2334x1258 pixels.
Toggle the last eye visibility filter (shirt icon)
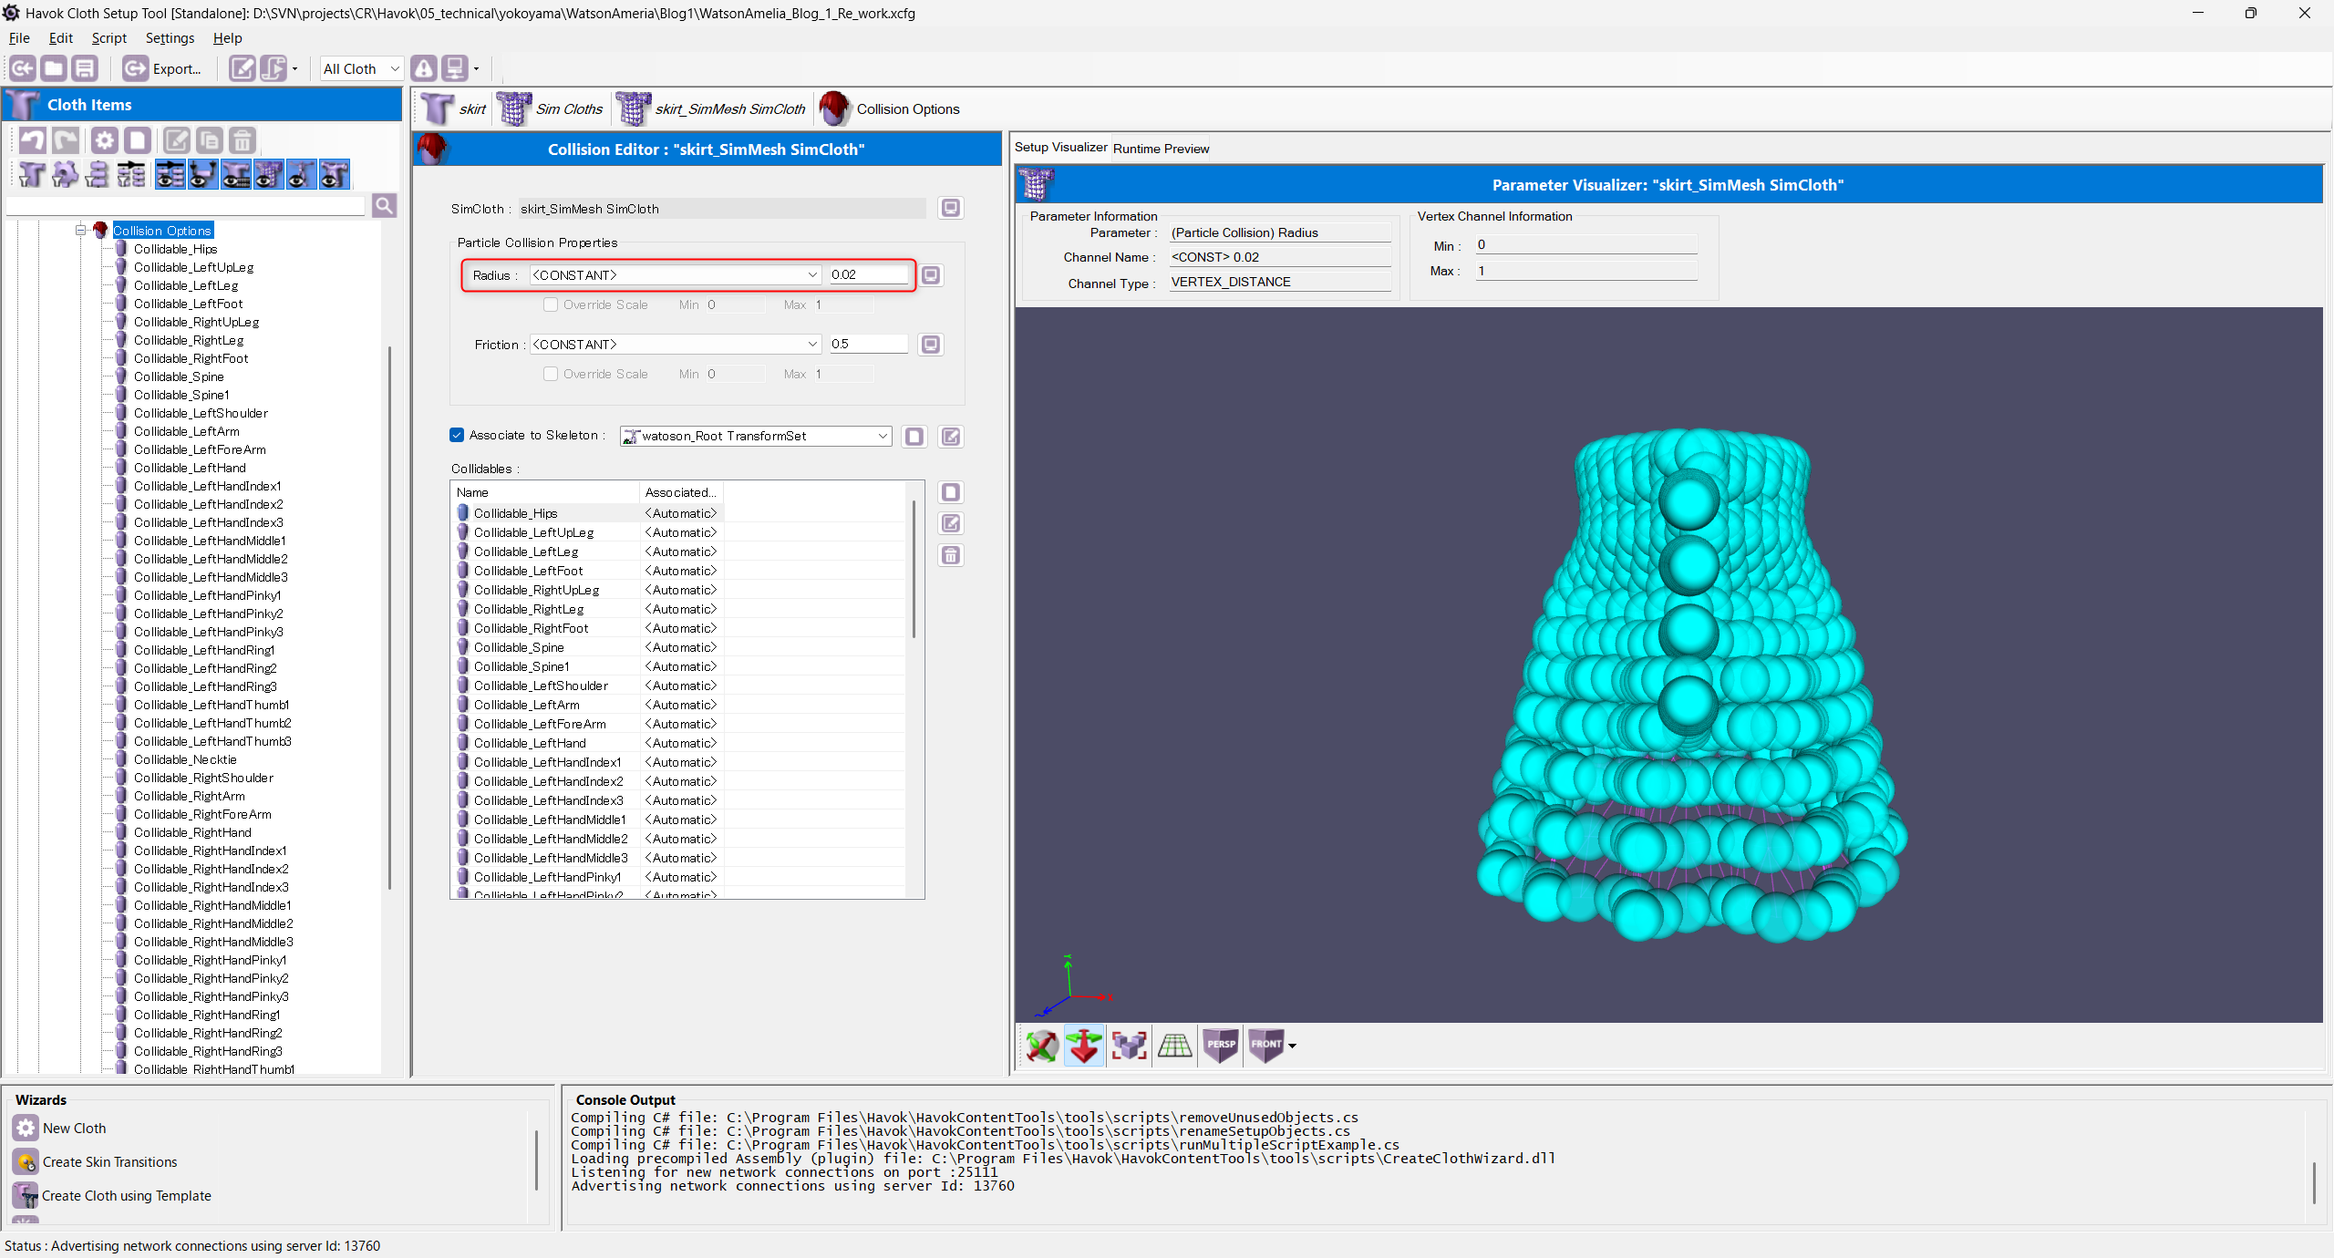[334, 174]
